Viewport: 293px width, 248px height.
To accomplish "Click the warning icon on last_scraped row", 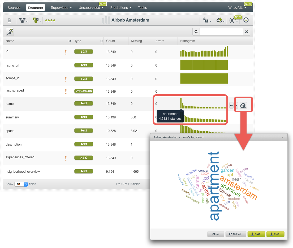I will coord(66,92).
